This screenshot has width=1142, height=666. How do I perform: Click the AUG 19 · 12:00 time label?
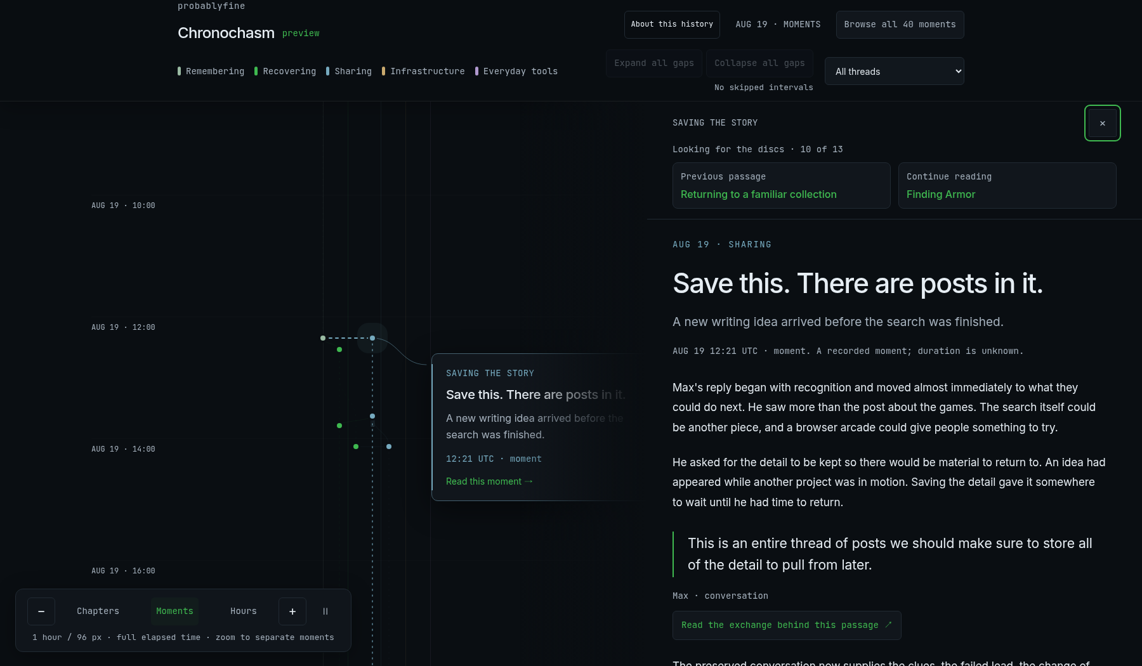pyautogui.click(x=123, y=327)
